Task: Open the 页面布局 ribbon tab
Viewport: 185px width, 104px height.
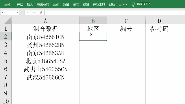Action: coord(43,5)
